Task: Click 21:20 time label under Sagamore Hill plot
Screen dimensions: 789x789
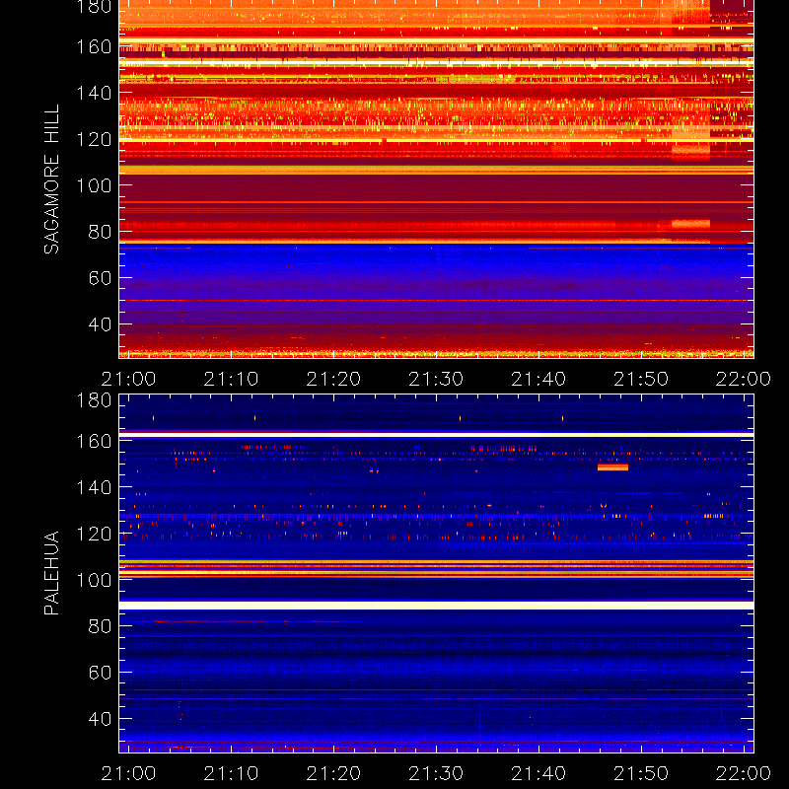Action: point(333,379)
